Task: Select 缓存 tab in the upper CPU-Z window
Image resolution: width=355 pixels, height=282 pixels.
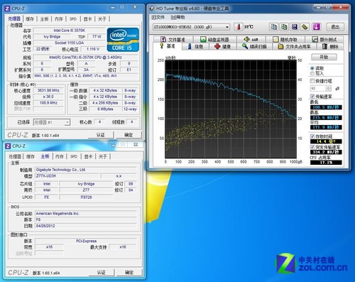Action: tap(30, 19)
